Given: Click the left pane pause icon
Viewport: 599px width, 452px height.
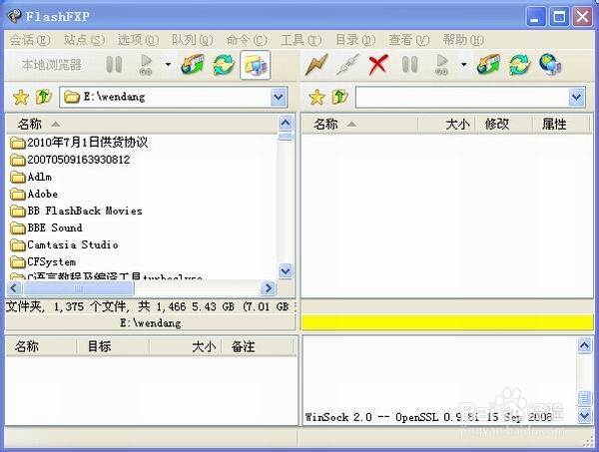Looking at the screenshot, I should pos(114,64).
